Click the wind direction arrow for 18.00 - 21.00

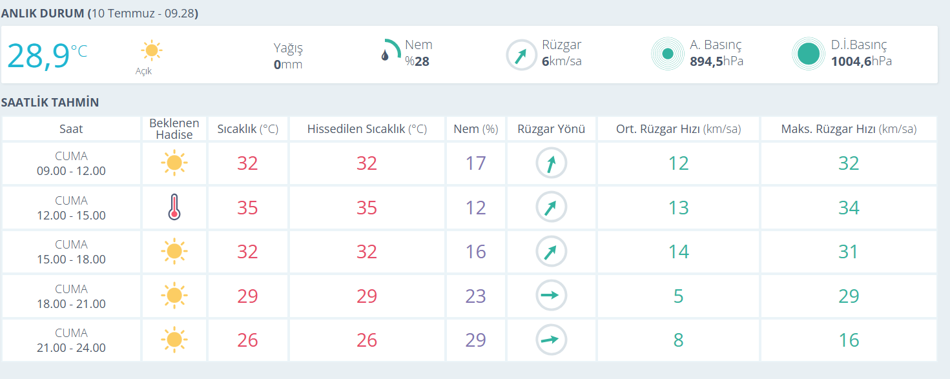552,296
